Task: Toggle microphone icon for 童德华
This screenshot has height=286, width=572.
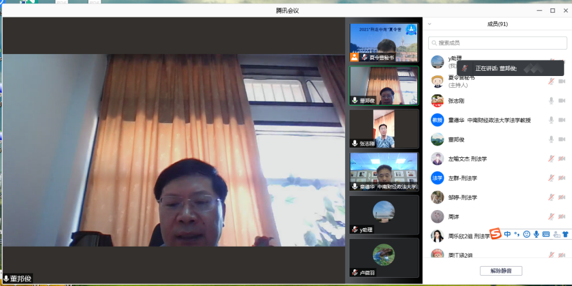Action: tap(551, 120)
